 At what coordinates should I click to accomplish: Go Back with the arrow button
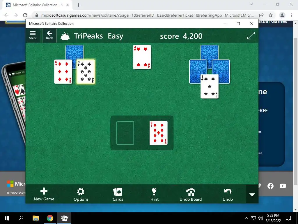[49, 35]
